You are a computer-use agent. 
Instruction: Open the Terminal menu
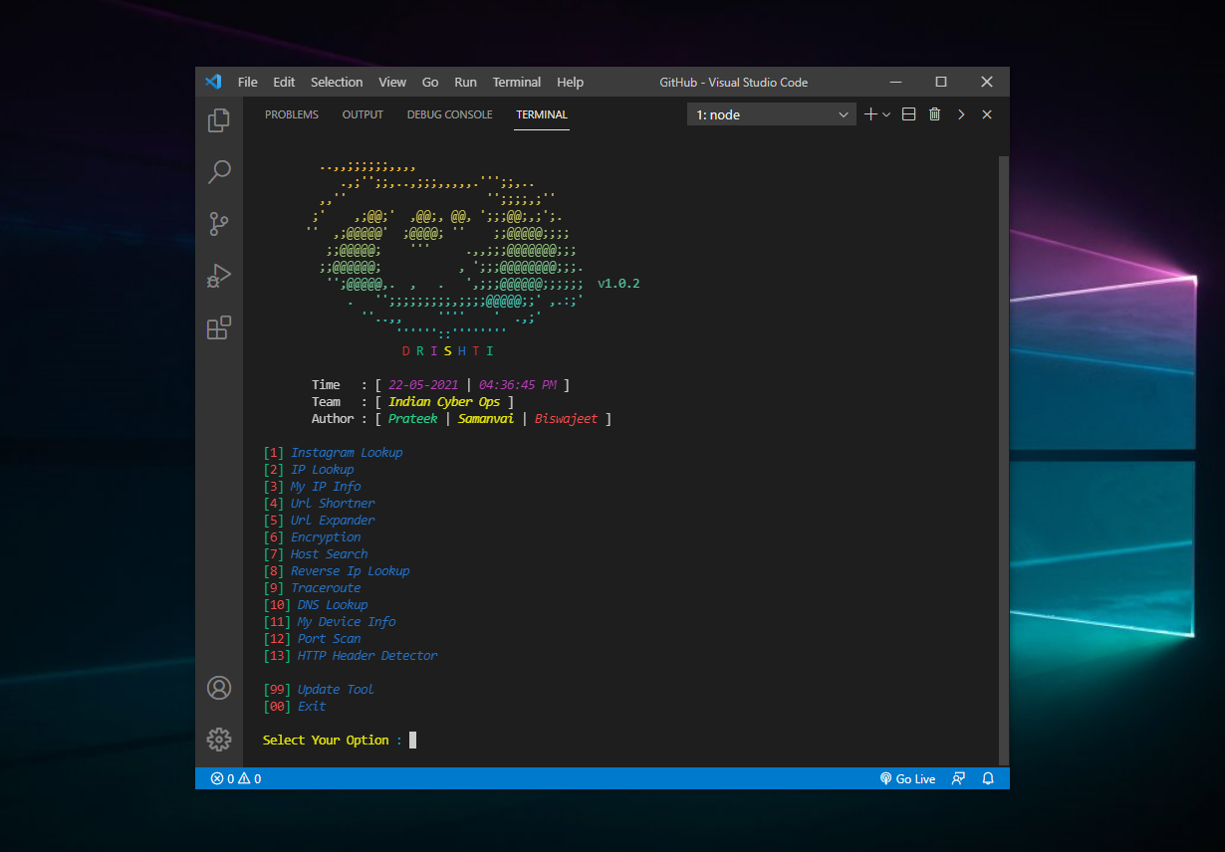pos(516,82)
